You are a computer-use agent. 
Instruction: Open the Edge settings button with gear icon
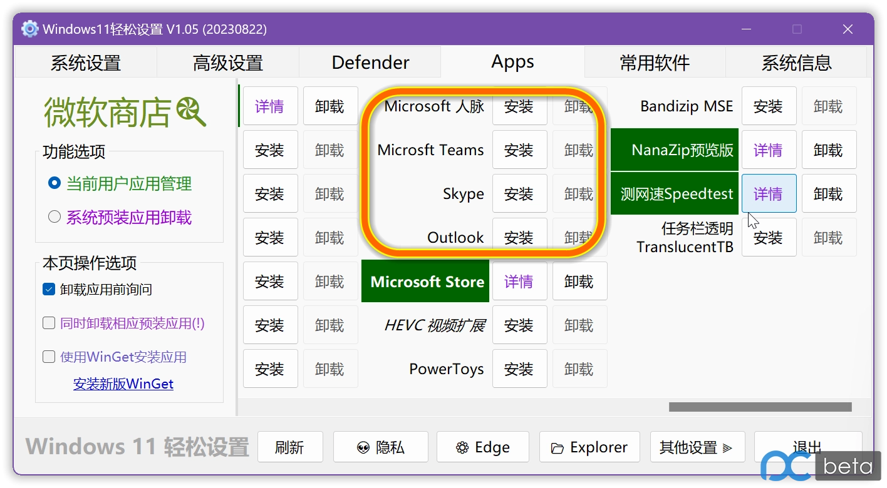(462, 447)
